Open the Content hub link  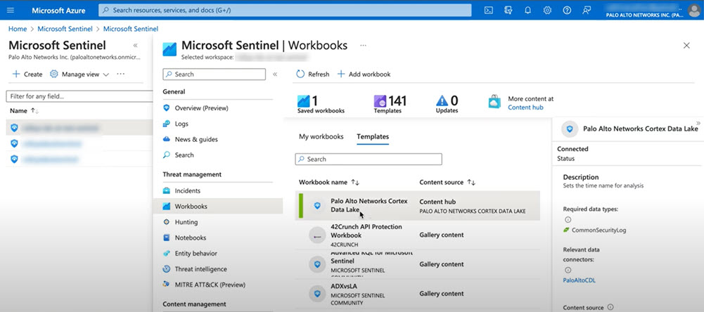(524, 108)
